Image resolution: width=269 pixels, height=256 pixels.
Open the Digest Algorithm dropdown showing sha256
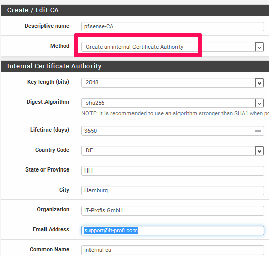[173, 103]
